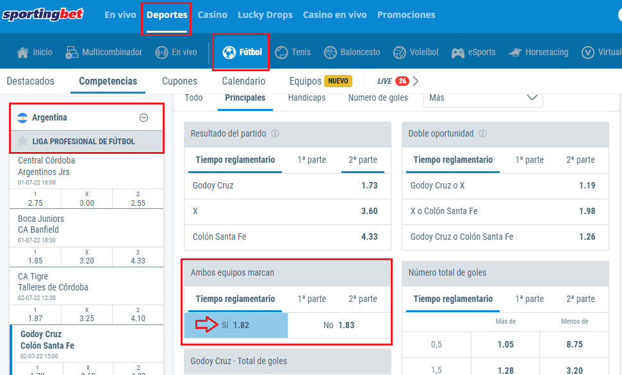Bet on Talleres de Córdoba at 4.10

[x=138, y=314]
